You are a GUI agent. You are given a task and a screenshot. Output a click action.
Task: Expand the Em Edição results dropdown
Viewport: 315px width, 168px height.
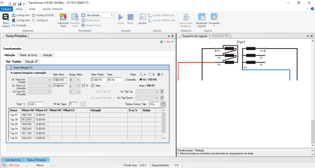pos(112,15)
